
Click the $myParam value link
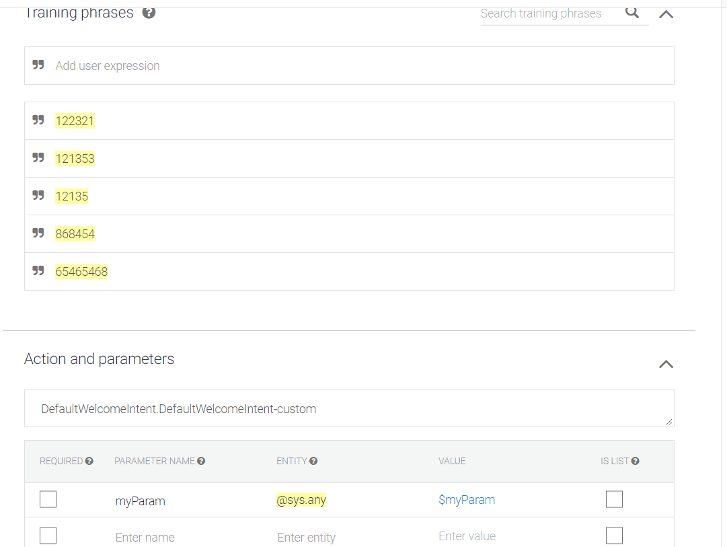point(467,500)
